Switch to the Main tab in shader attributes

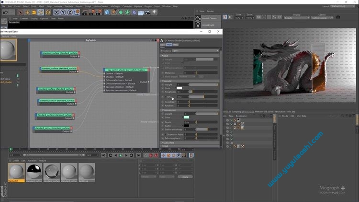click(169, 45)
